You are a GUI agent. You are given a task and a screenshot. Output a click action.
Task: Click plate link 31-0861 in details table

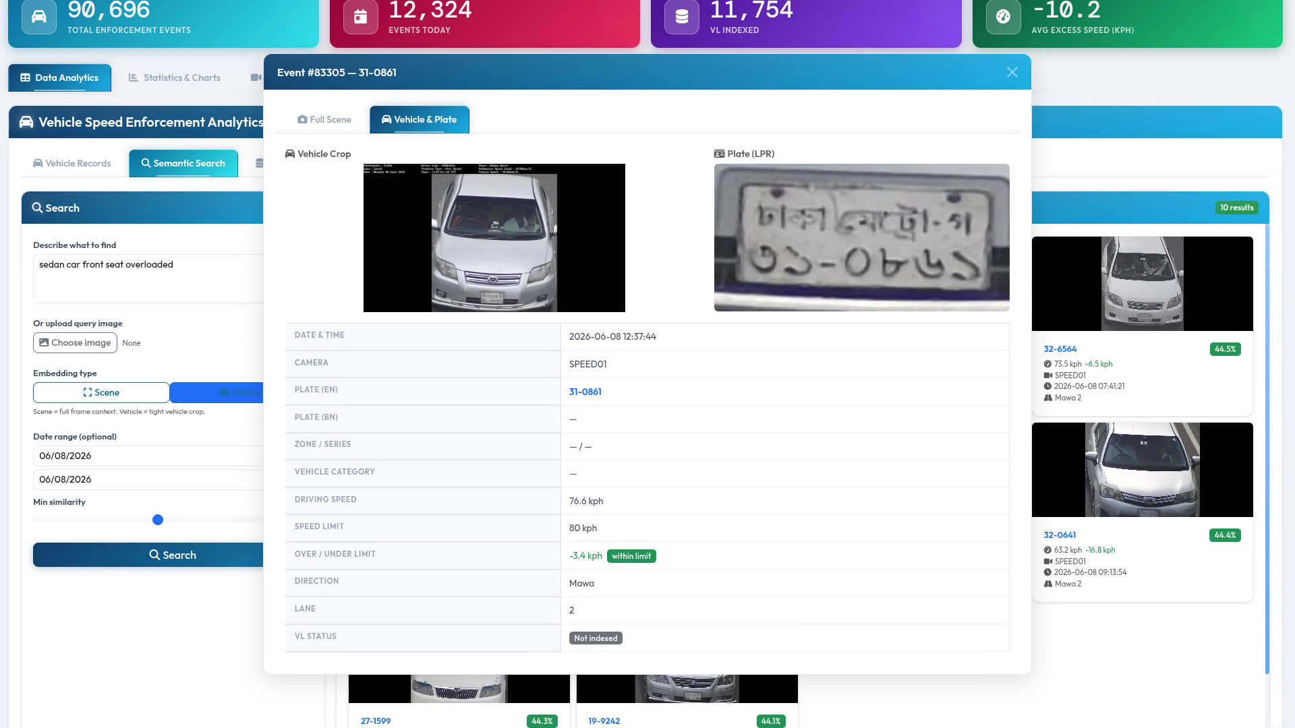pyautogui.click(x=585, y=392)
